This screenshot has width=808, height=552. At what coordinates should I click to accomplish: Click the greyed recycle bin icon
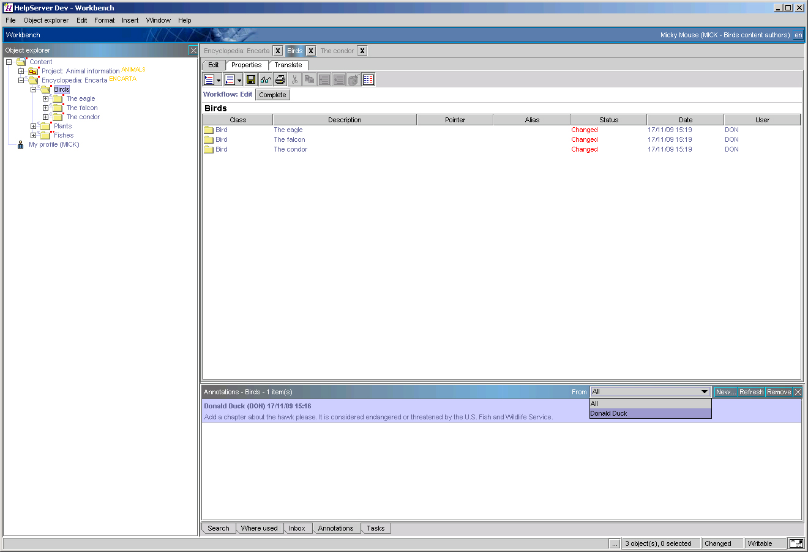click(x=354, y=79)
